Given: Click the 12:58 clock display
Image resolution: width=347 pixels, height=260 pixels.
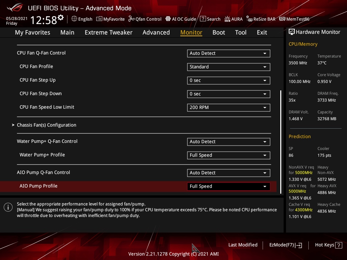Looking at the screenshot, I should (43, 20).
